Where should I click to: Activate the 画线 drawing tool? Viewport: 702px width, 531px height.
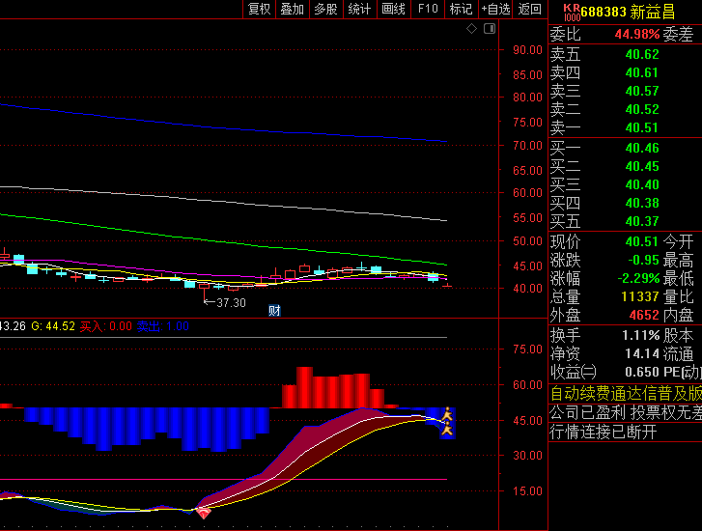tap(394, 9)
